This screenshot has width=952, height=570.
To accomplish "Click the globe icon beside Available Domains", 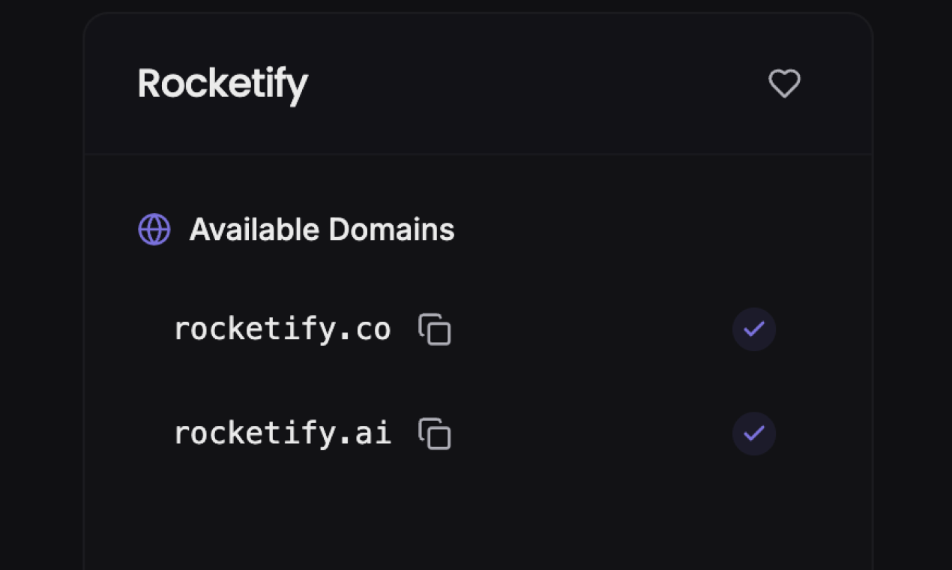I will coord(154,229).
